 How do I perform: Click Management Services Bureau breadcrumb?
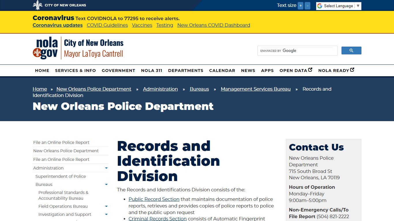click(256, 89)
